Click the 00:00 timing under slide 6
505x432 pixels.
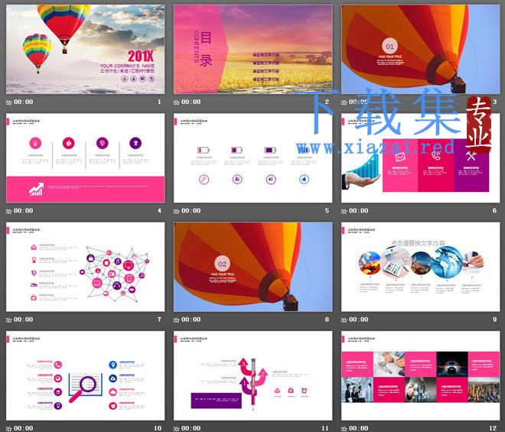tap(358, 210)
